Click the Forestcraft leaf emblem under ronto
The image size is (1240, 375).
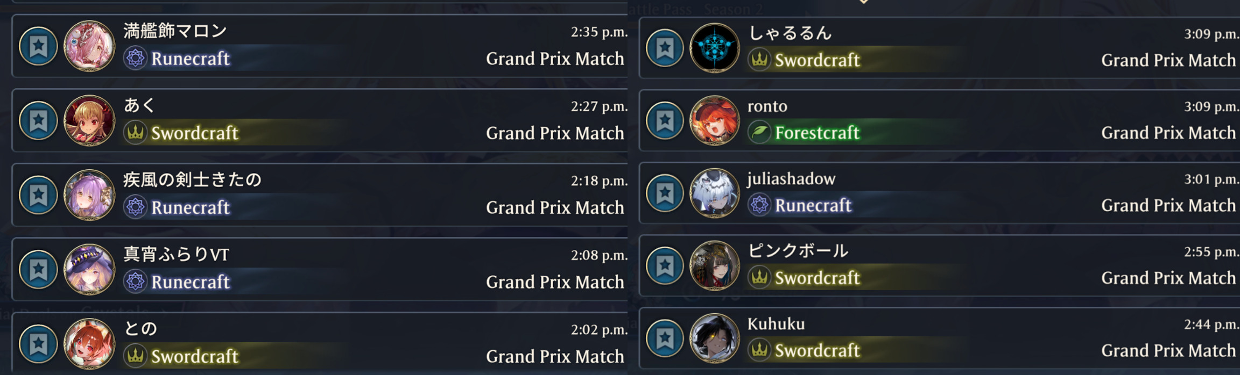point(759,132)
